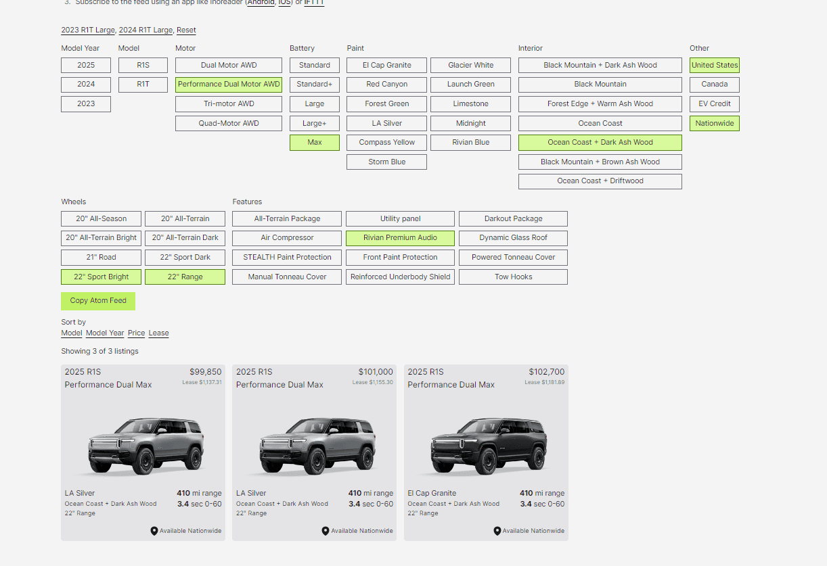Disable Performance Dual Motor AWD filter
The width and height of the screenshot is (827, 566).
click(x=229, y=85)
